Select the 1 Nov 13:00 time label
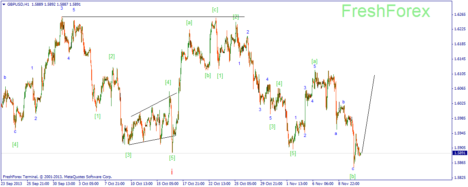Screen dimensions: 468x187 296,183
